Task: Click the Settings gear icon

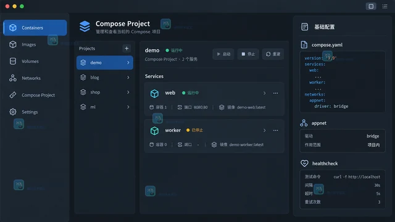Action: pyautogui.click(x=13, y=112)
